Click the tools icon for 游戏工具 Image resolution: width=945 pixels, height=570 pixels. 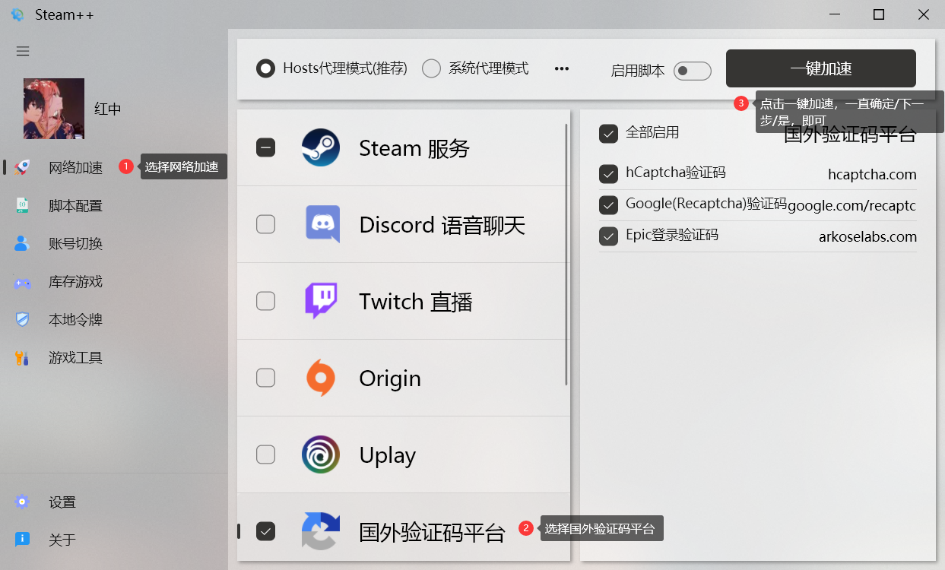22,357
